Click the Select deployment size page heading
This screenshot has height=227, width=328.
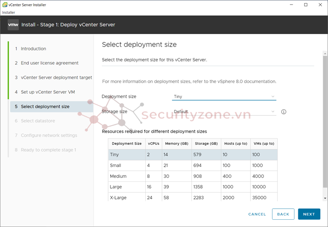139,45
